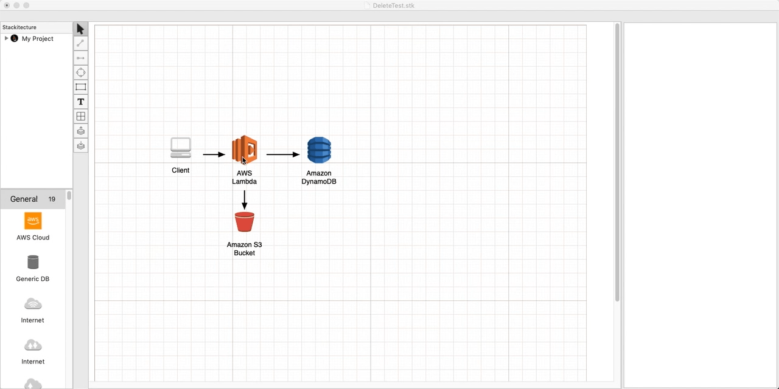Click the Amazon S3 Bucket icon

pyautogui.click(x=244, y=222)
